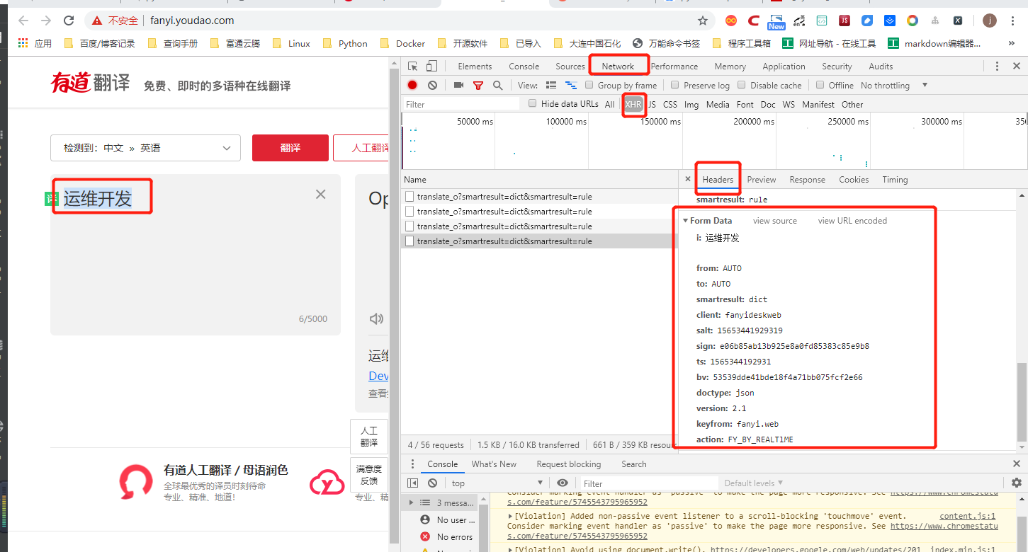The height and width of the screenshot is (552, 1028).
Task: Show the console sidebar icon
Action: (413, 483)
